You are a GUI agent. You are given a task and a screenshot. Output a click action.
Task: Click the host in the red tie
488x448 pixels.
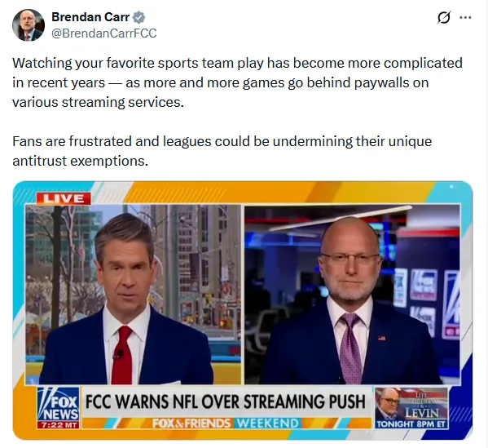pyautogui.click(x=128, y=299)
